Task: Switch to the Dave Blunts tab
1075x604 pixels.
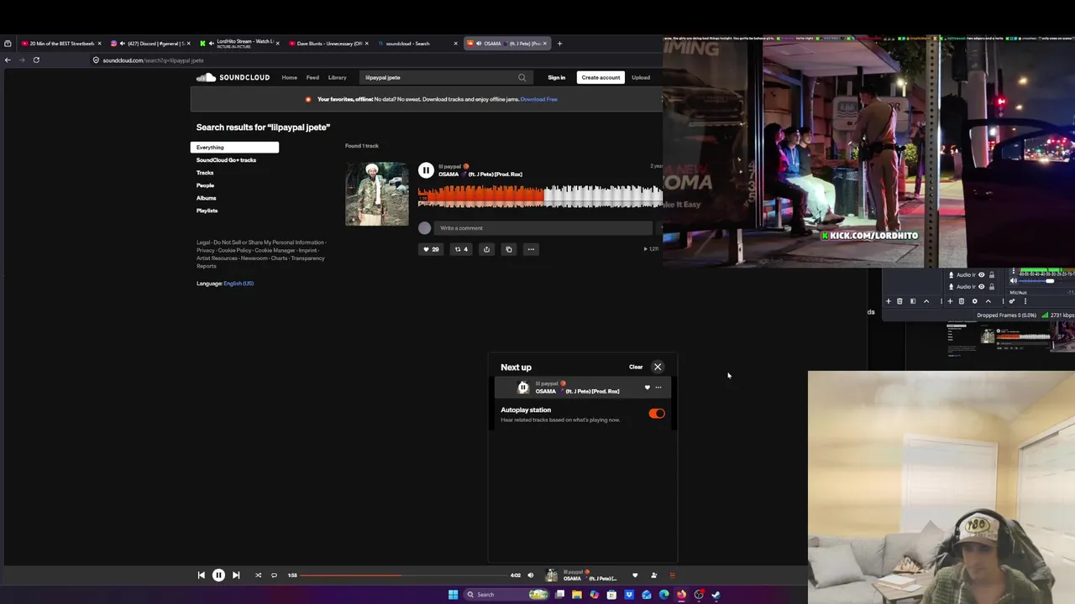Action: (x=328, y=44)
